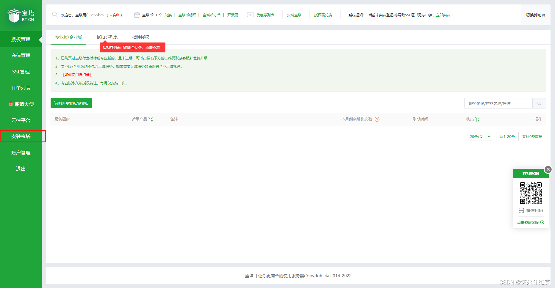Click the 购买专业版/企业版 button
The width and height of the screenshot is (555, 288).
click(x=71, y=103)
